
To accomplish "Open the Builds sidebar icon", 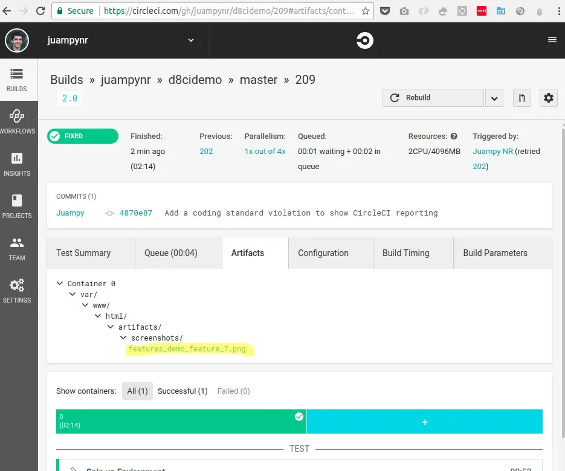I will [16, 74].
